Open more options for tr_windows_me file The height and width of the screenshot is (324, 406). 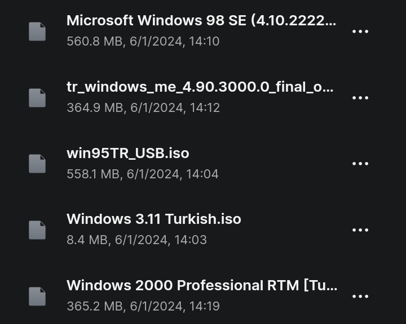pyautogui.click(x=360, y=98)
